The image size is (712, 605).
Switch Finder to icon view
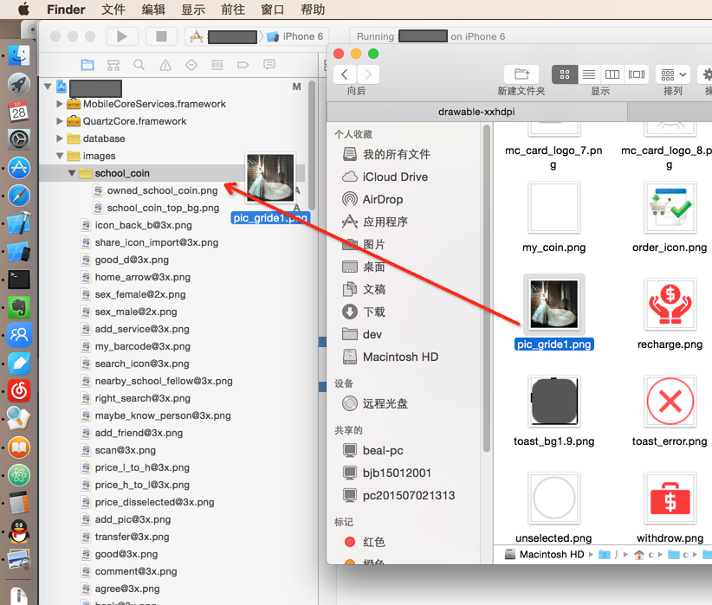pyautogui.click(x=565, y=74)
